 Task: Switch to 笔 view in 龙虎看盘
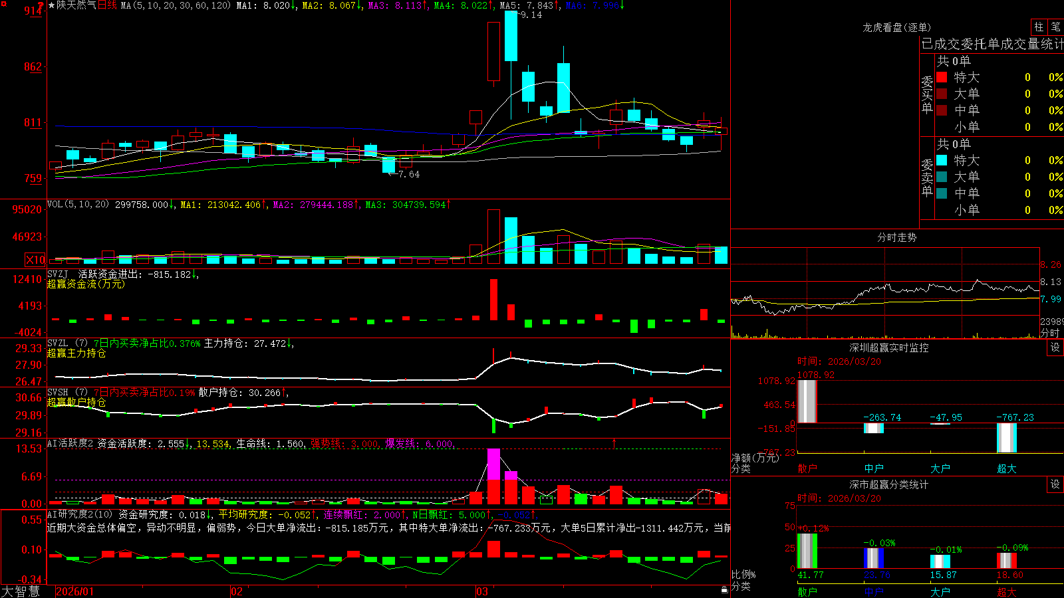(1055, 27)
